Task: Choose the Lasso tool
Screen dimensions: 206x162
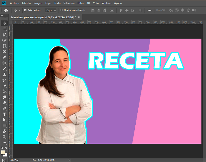Action: tap(4, 34)
